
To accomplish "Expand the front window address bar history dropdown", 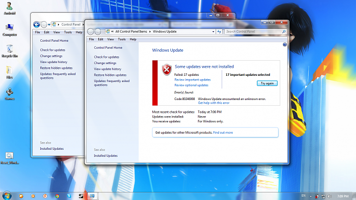I will point(213,32).
